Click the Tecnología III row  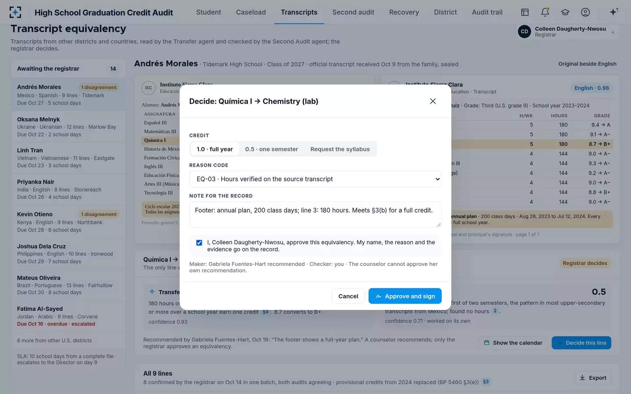[x=161, y=193]
